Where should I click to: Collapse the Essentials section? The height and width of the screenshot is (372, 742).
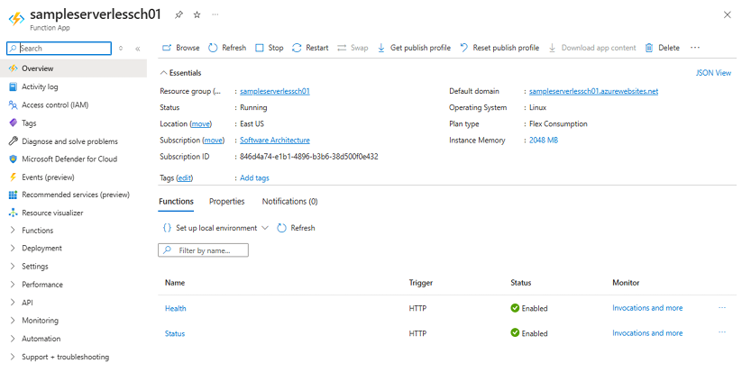coord(180,73)
